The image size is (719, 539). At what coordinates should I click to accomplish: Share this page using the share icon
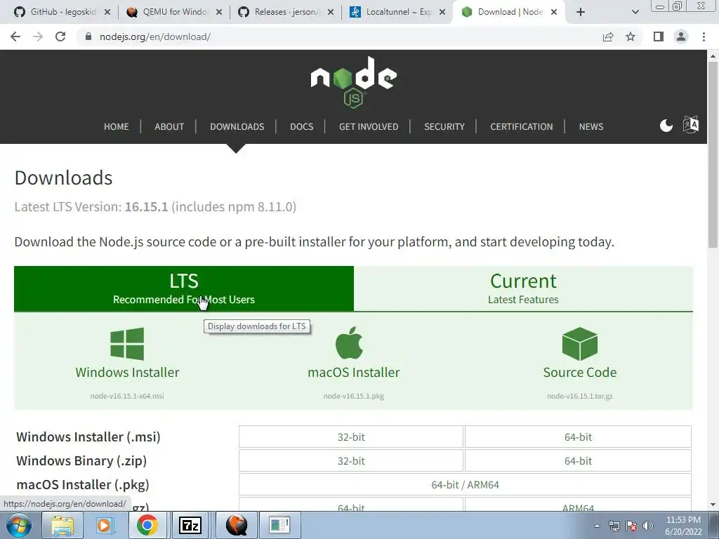coord(608,36)
